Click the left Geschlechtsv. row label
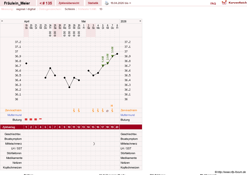This screenshot has height=175, width=247. (x=13, y=134)
